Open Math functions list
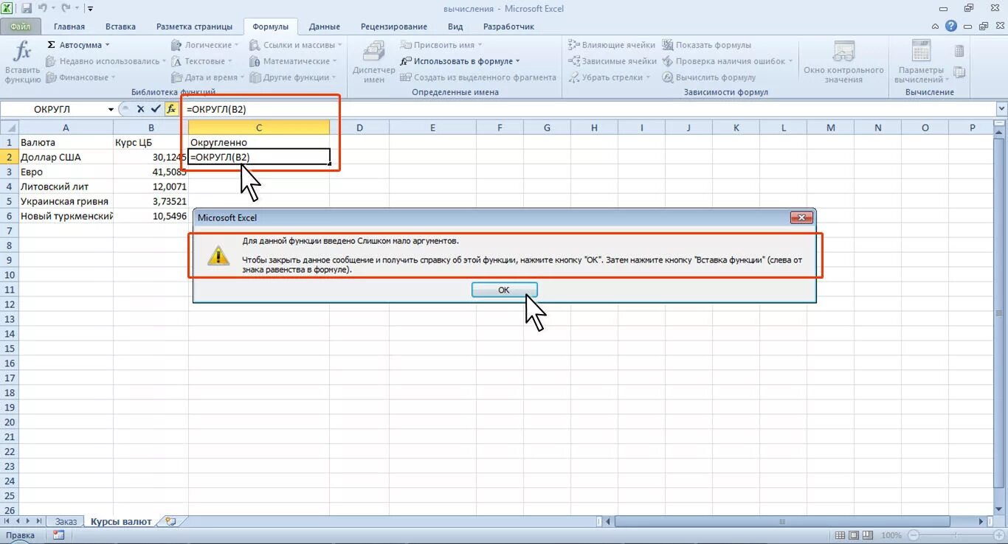Image resolution: width=1008 pixels, height=544 pixels. pyautogui.click(x=293, y=61)
